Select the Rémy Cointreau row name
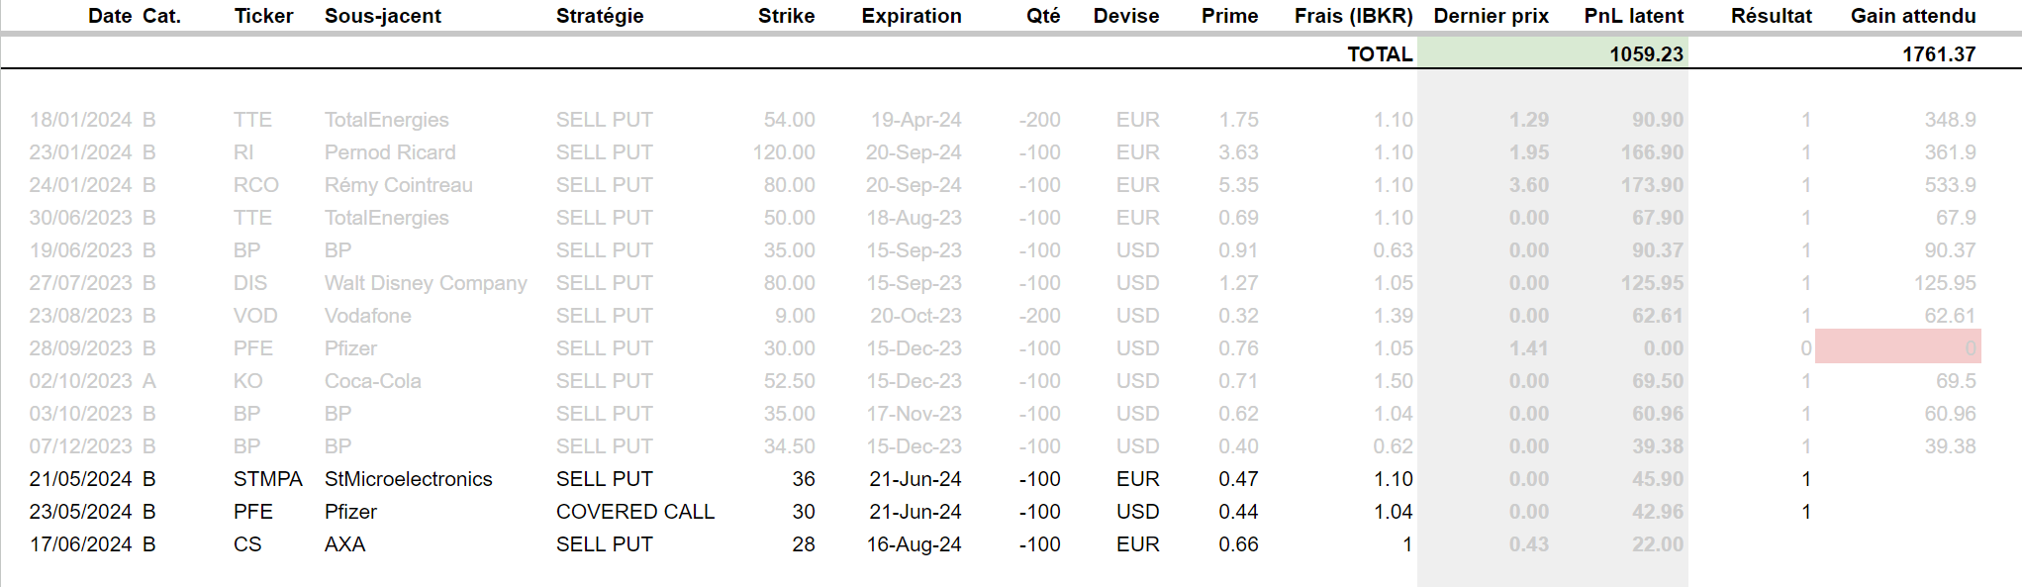The image size is (2022, 587). pos(398,185)
